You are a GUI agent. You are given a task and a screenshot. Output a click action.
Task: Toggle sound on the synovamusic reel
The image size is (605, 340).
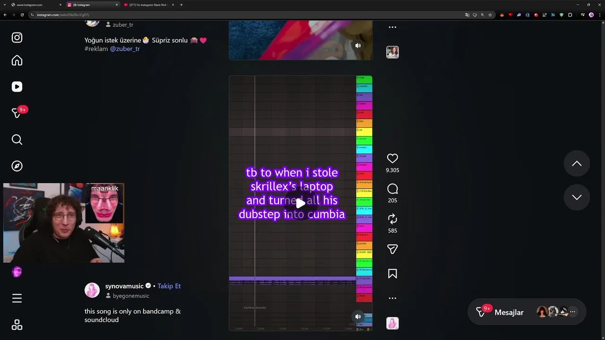[x=358, y=316]
